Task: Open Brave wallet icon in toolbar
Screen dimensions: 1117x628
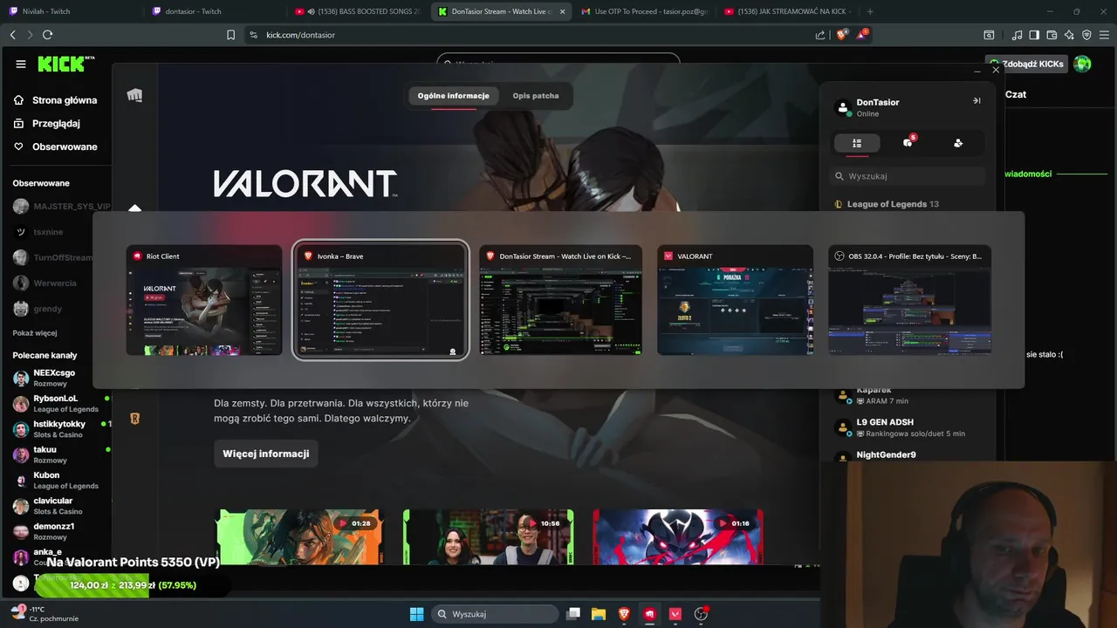Action: tap(1052, 35)
